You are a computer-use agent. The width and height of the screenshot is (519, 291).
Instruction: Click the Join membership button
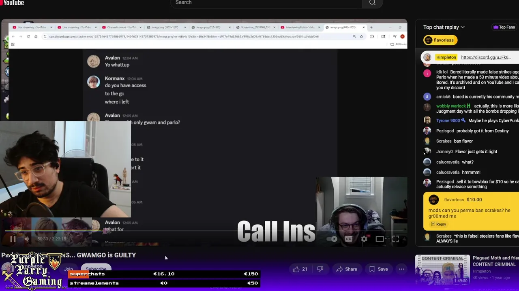coord(68,269)
